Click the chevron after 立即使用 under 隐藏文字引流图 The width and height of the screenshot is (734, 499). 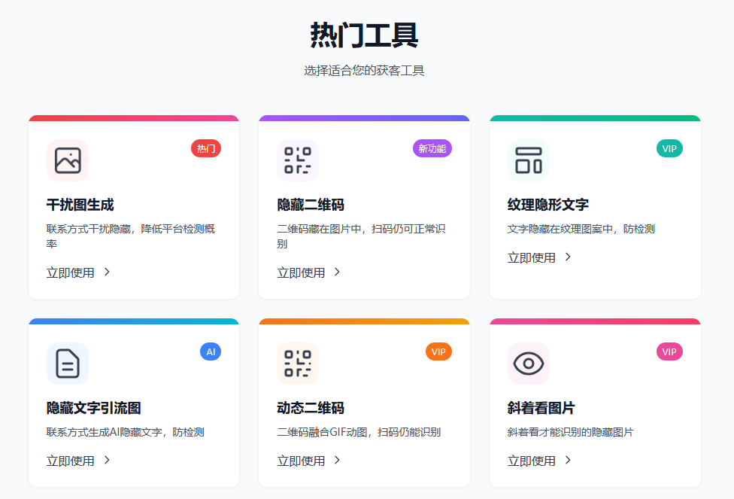coord(107,460)
